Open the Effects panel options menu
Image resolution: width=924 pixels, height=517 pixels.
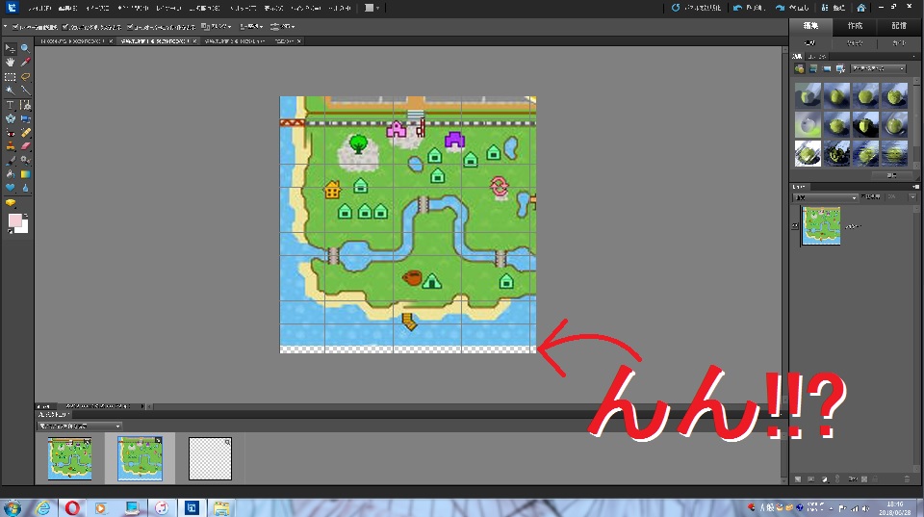tap(914, 57)
